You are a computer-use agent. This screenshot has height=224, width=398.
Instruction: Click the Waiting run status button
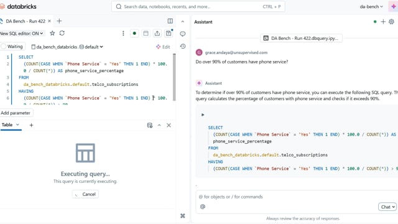[x=12, y=47]
